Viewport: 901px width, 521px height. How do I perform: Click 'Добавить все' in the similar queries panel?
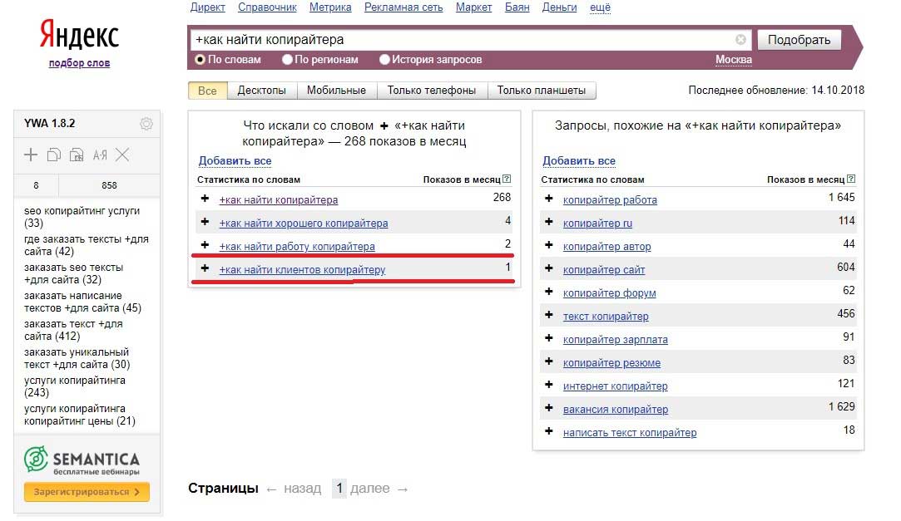click(579, 161)
